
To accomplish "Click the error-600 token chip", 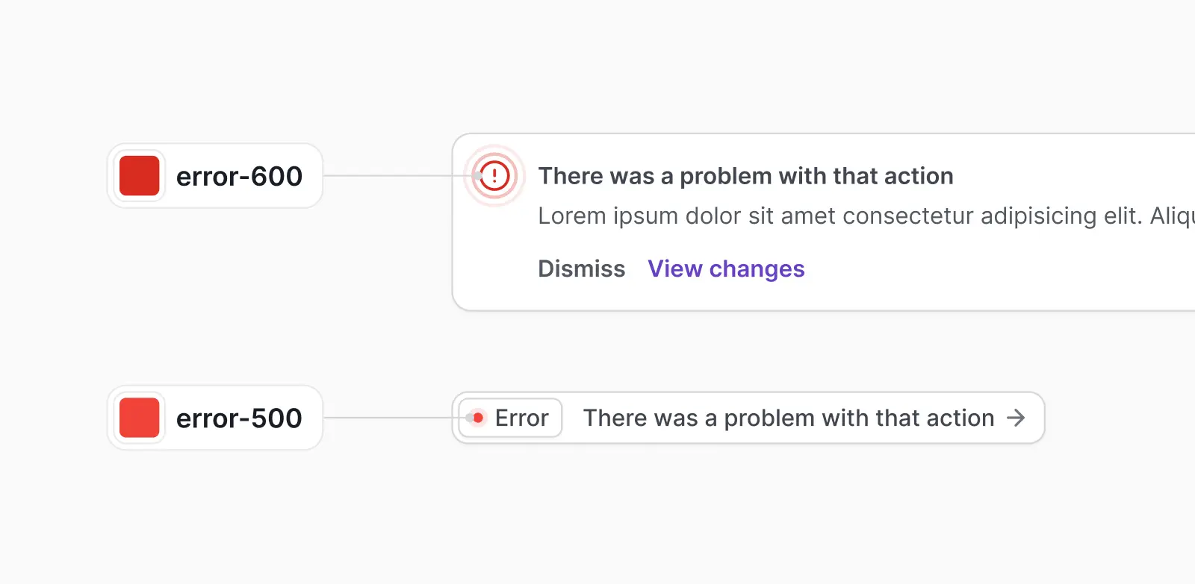I will pyautogui.click(x=215, y=176).
